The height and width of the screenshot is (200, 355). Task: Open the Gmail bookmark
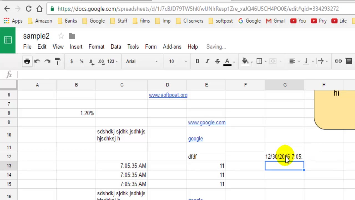276,21
